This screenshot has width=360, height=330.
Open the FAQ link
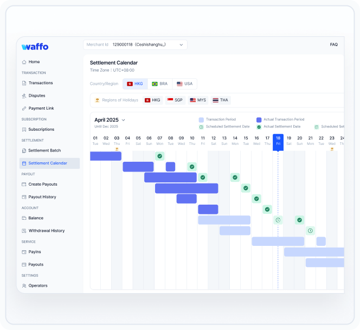334,45
